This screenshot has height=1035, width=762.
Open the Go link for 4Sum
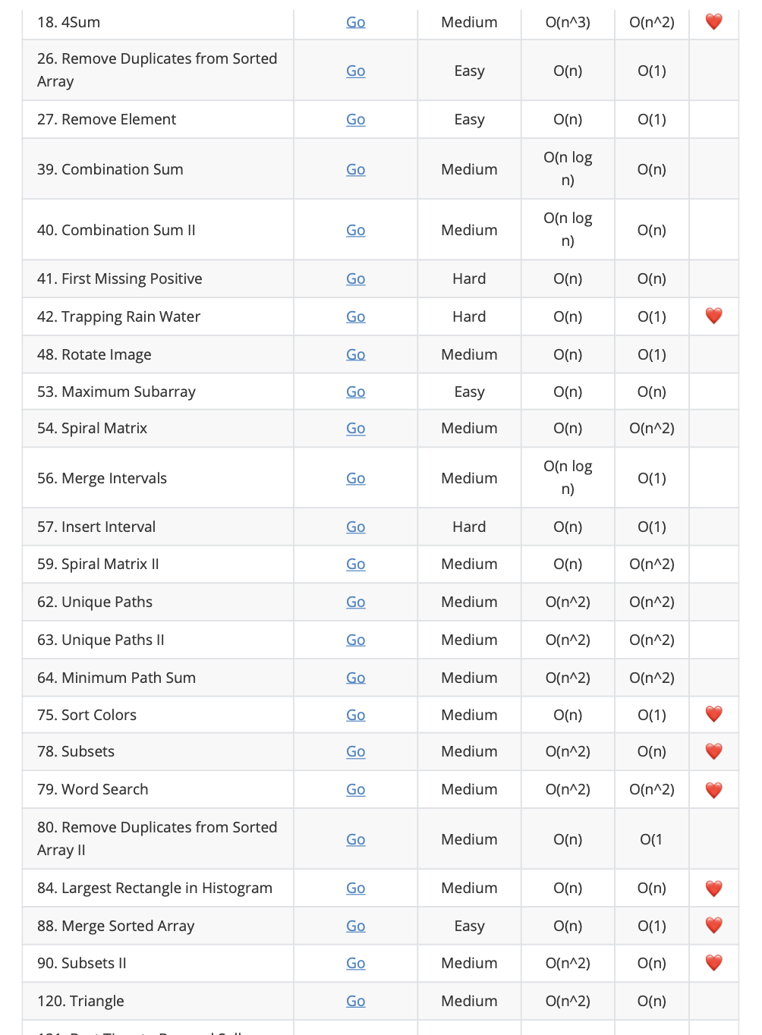tap(355, 23)
